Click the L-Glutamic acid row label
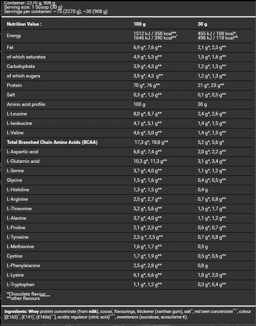 coord(23,161)
